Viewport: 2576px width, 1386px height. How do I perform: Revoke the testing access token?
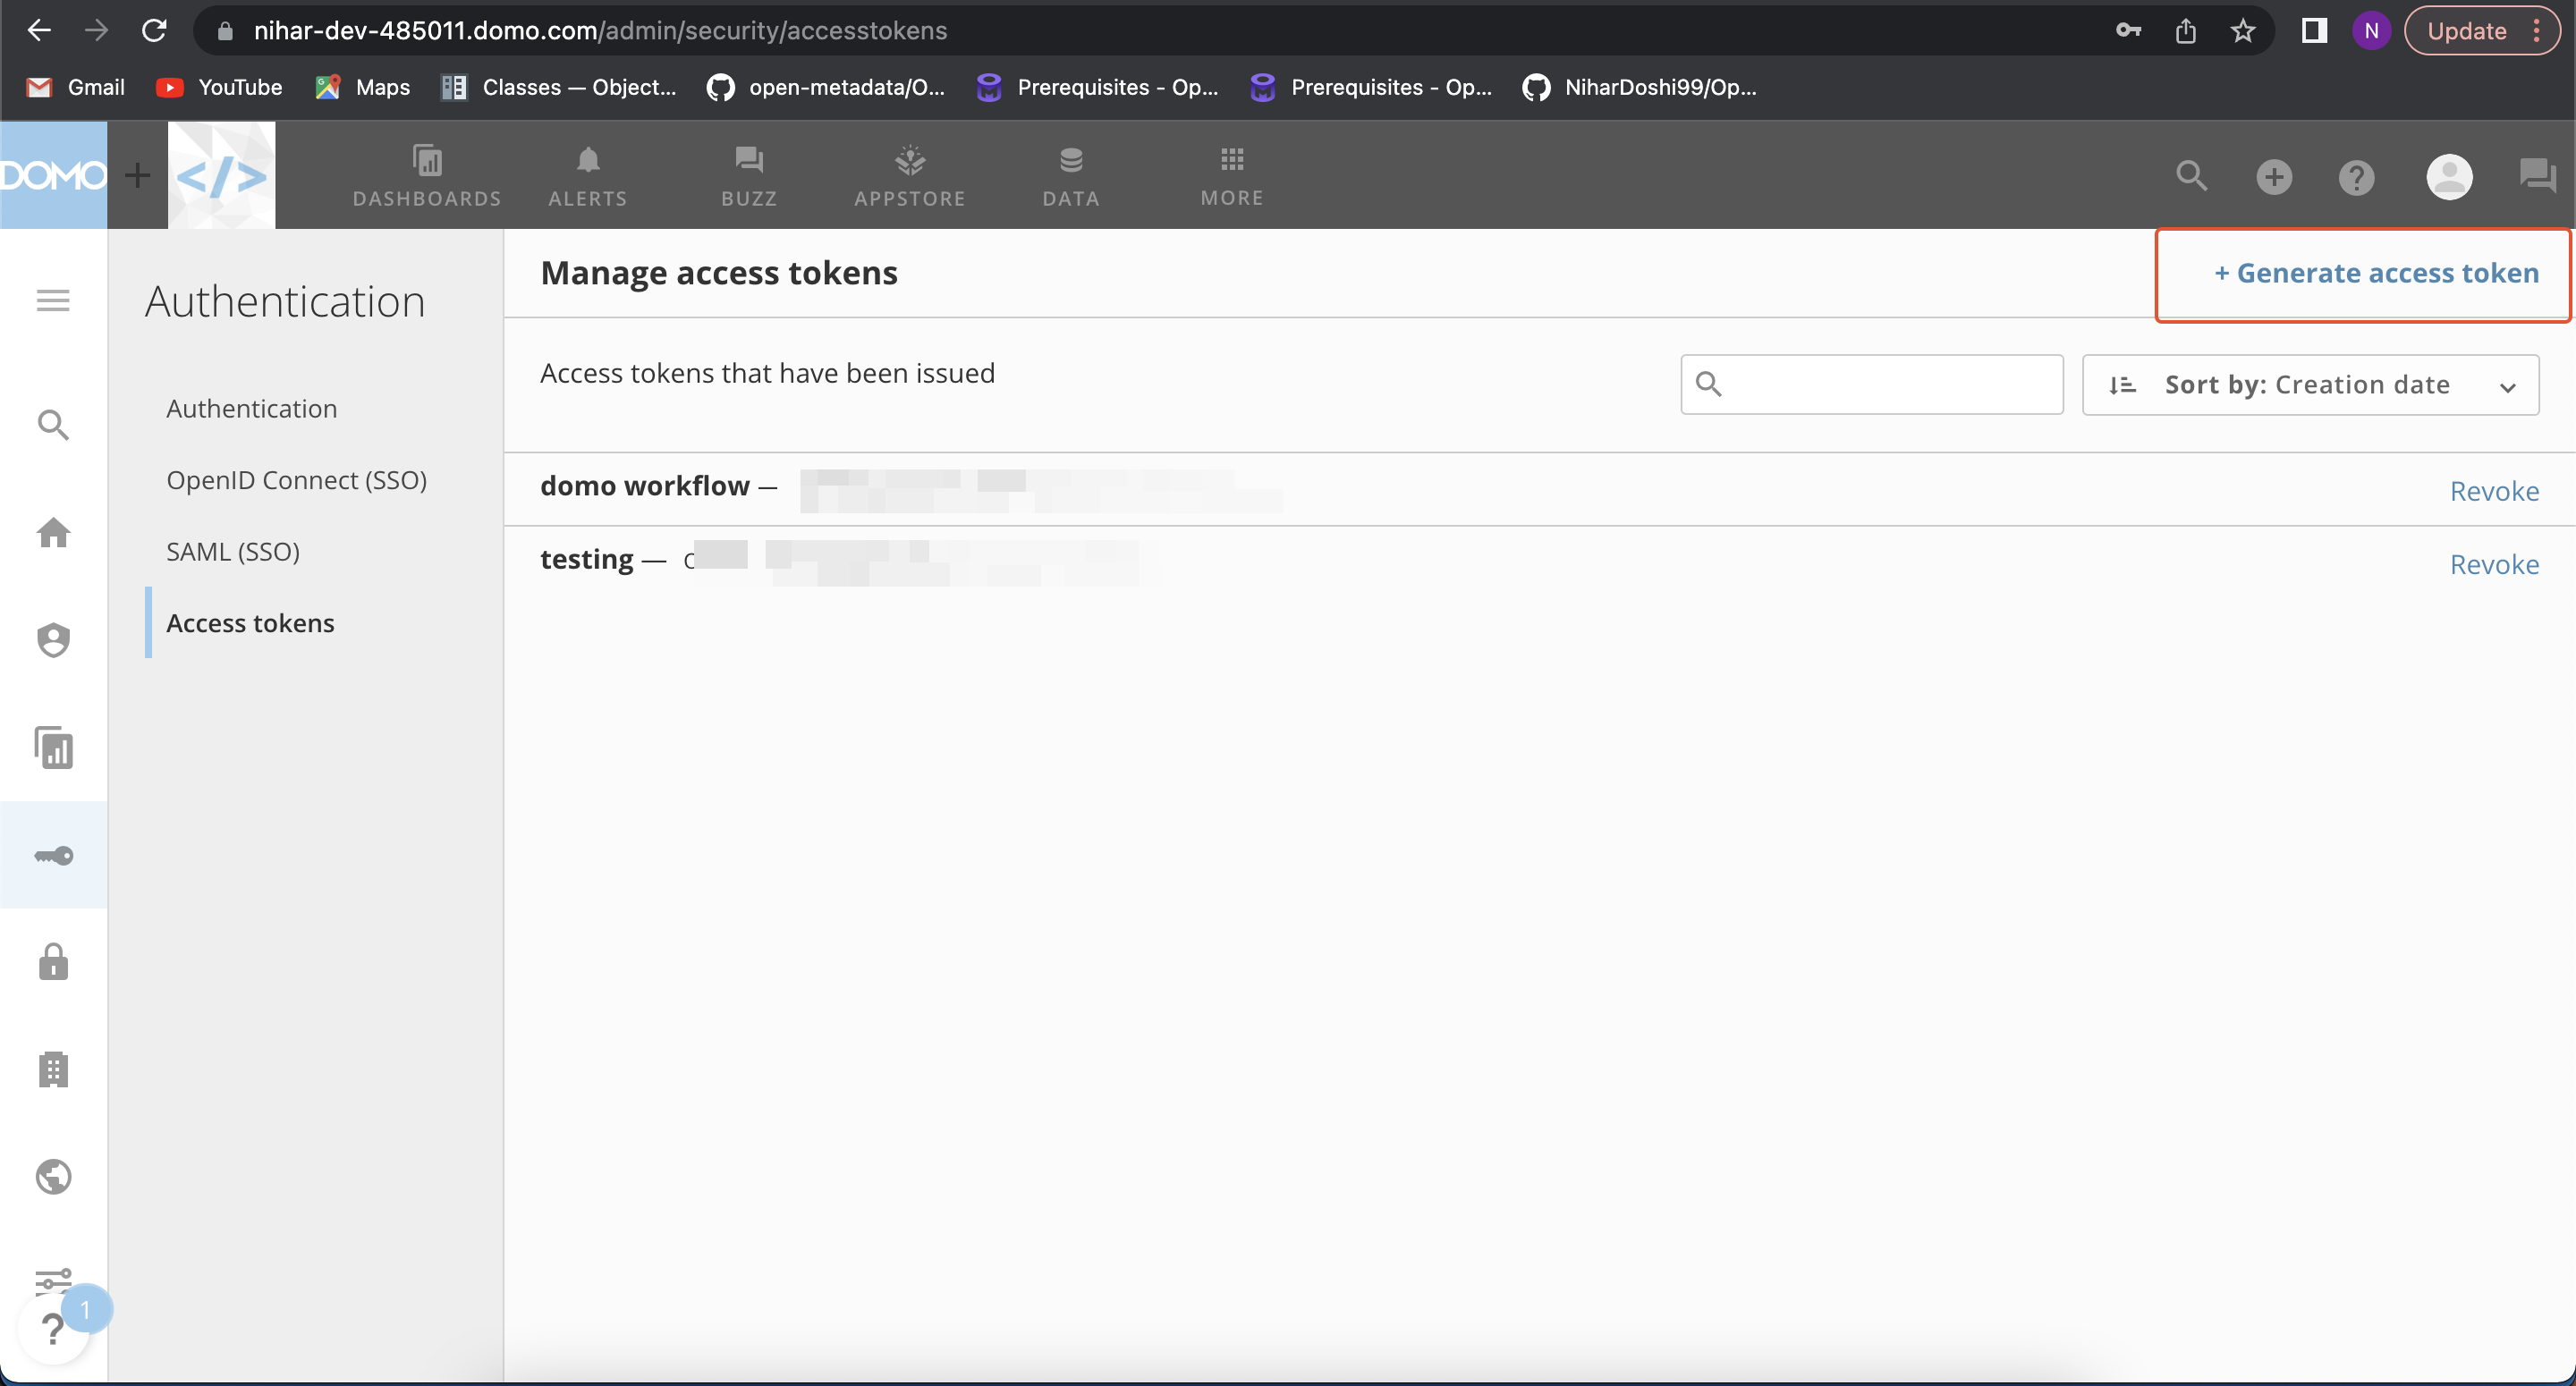[2494, 563]
